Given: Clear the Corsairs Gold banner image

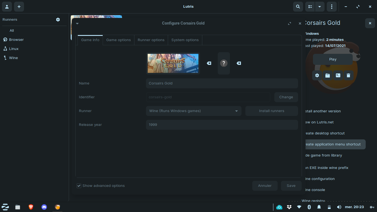Looking at the screenshot, I should point(209,63).
